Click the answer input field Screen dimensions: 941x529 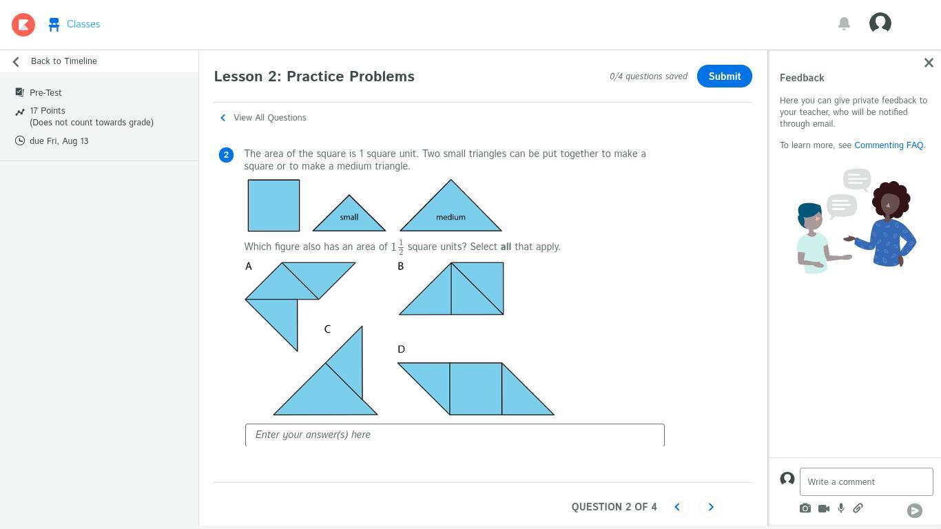[x=455, y=435]
